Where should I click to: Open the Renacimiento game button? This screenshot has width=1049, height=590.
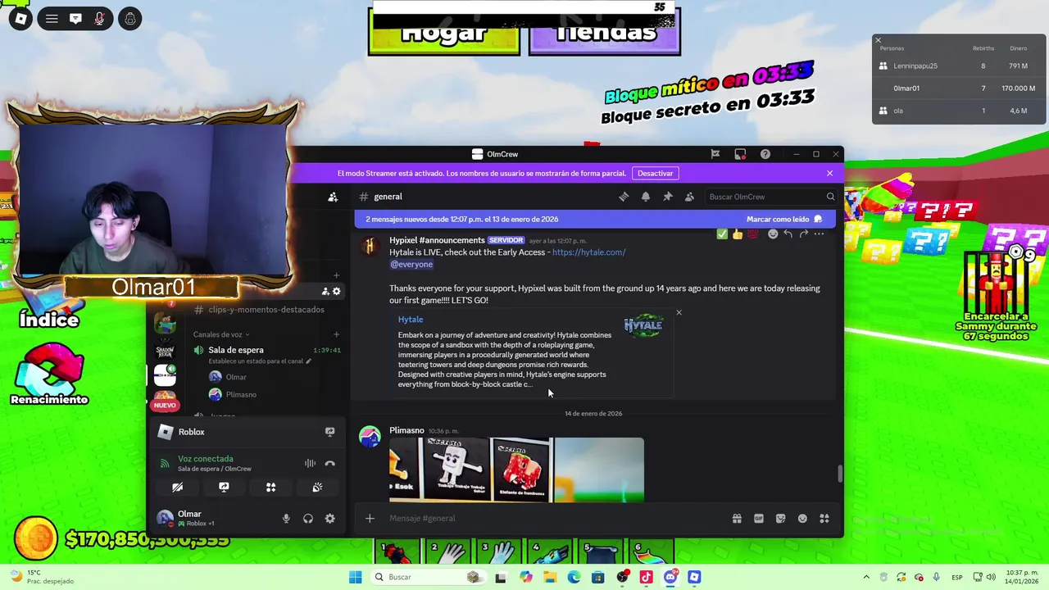point(49,374)
